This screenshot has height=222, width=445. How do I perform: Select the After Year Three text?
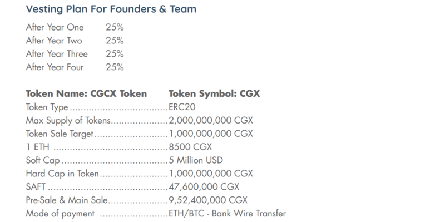pos(57,54)
